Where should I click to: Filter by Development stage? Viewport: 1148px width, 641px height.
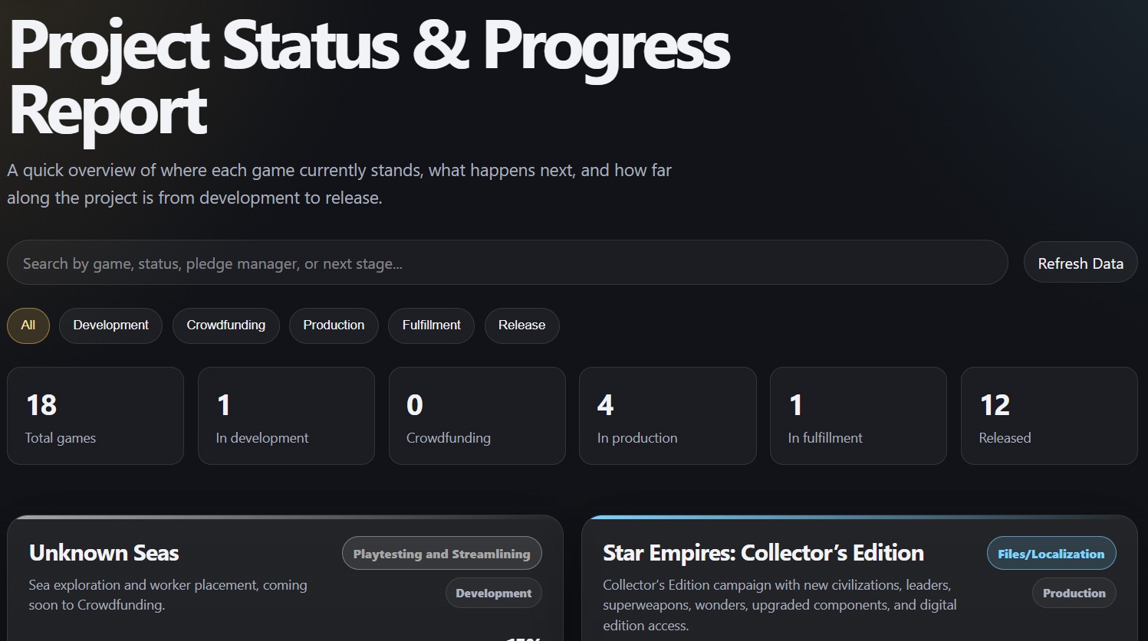110,325
